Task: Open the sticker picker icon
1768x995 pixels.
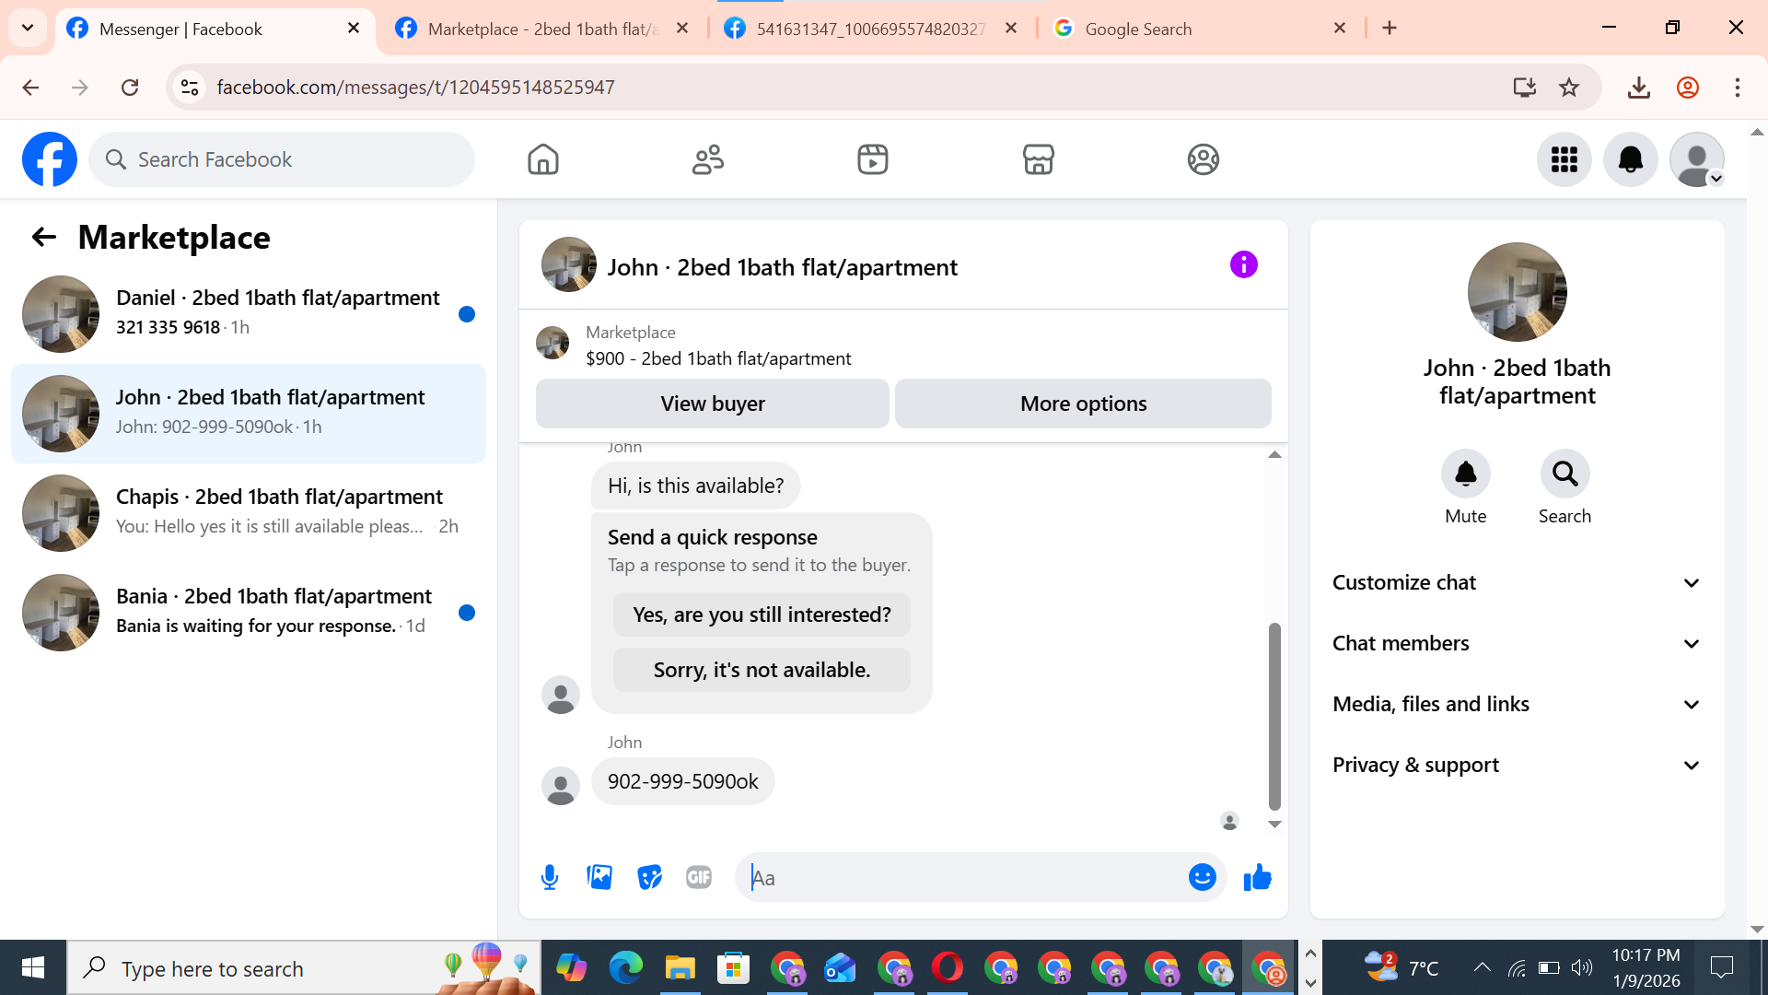Action: point(649,877)
